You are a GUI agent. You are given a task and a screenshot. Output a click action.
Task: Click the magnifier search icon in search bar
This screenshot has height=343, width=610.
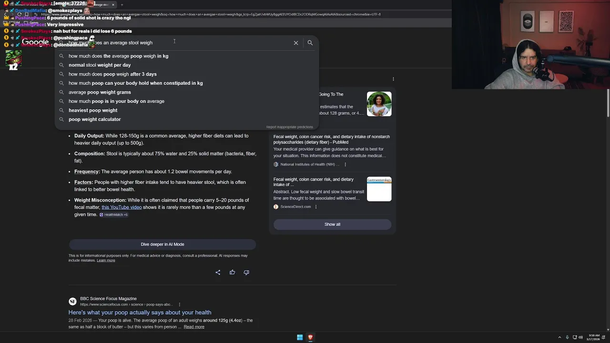pyautogui.click(x=310, y=43)
